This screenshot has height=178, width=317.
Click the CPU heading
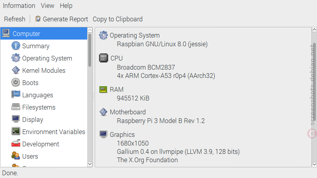pos(116,58)
